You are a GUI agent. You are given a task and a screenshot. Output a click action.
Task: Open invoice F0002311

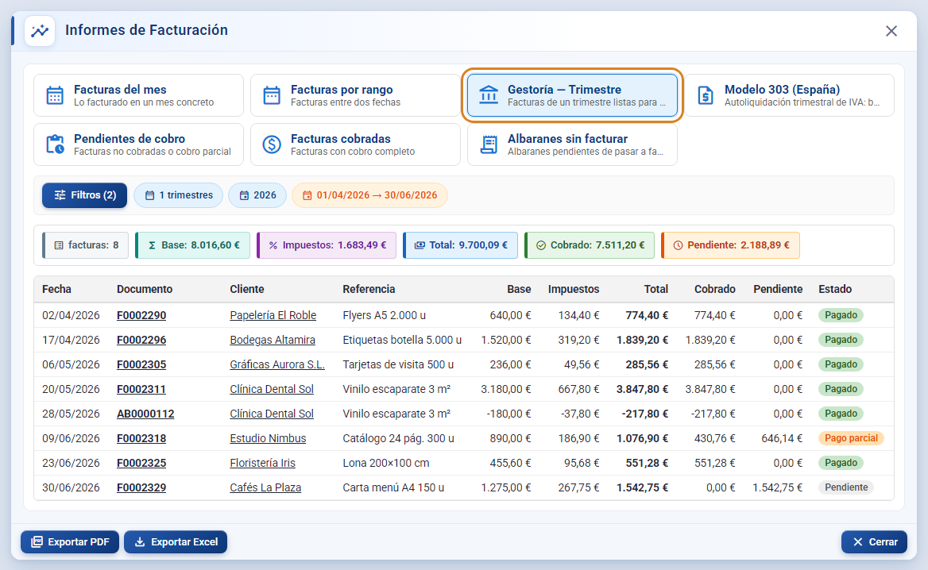141,389
